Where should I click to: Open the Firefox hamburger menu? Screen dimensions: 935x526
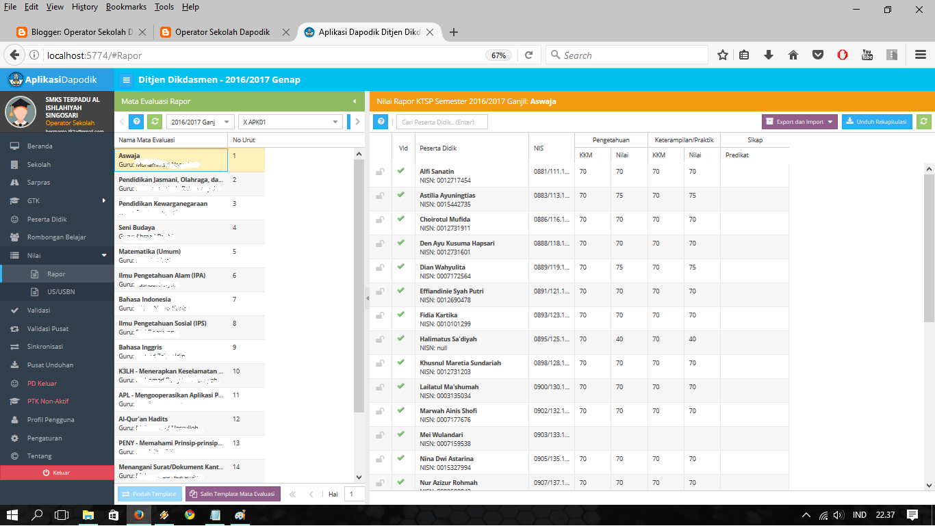[x=921, y=55]
